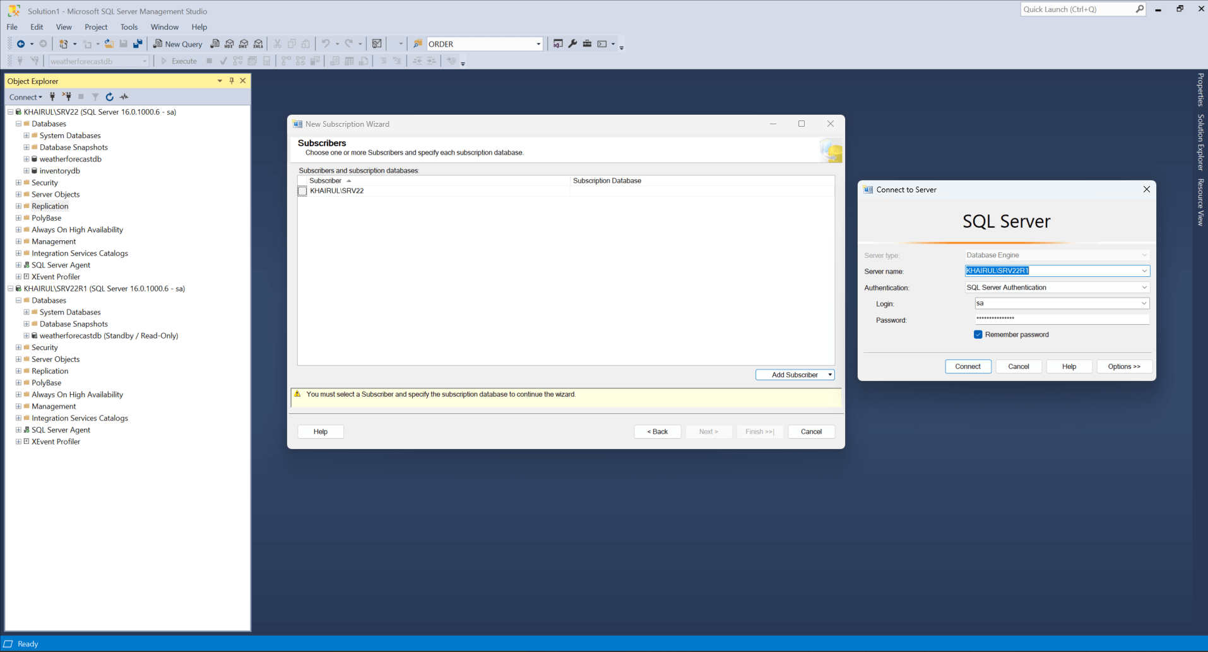Open Activity Monitor from Object Explorer toolbar
This screenshot has height=652, width=1208.
point(124,97)
